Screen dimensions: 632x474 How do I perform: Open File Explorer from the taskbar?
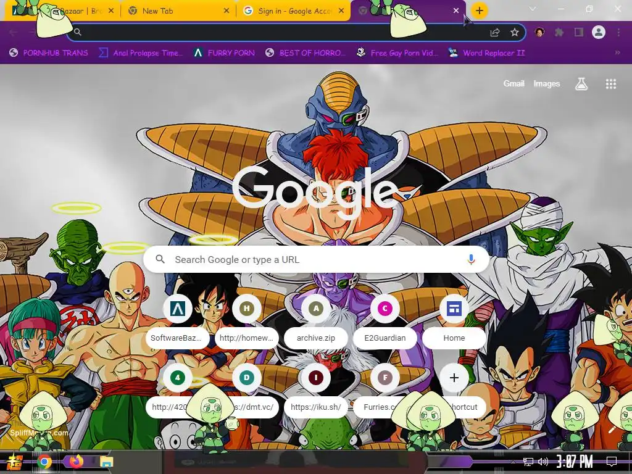[106, 462]
